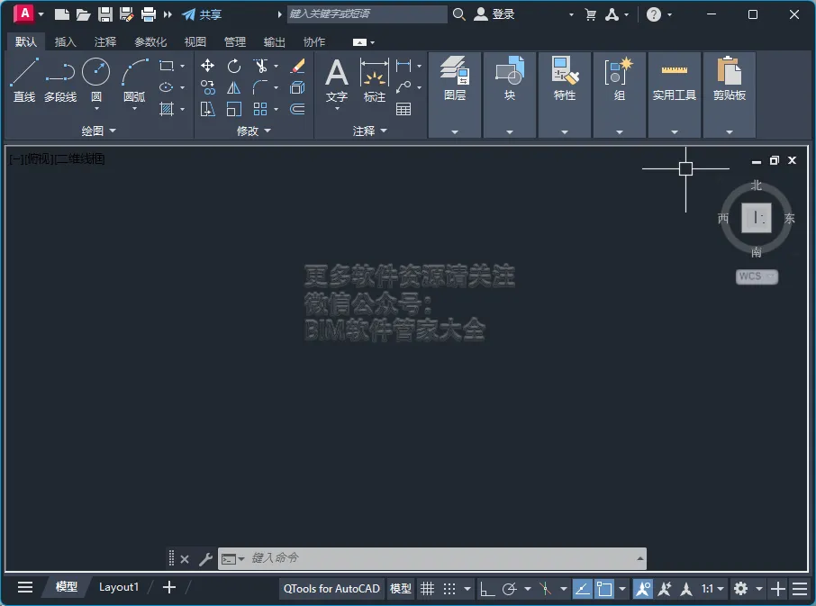Activate the Mirror tool
Screen dimensions: 816x606
(x=234, y=87)
